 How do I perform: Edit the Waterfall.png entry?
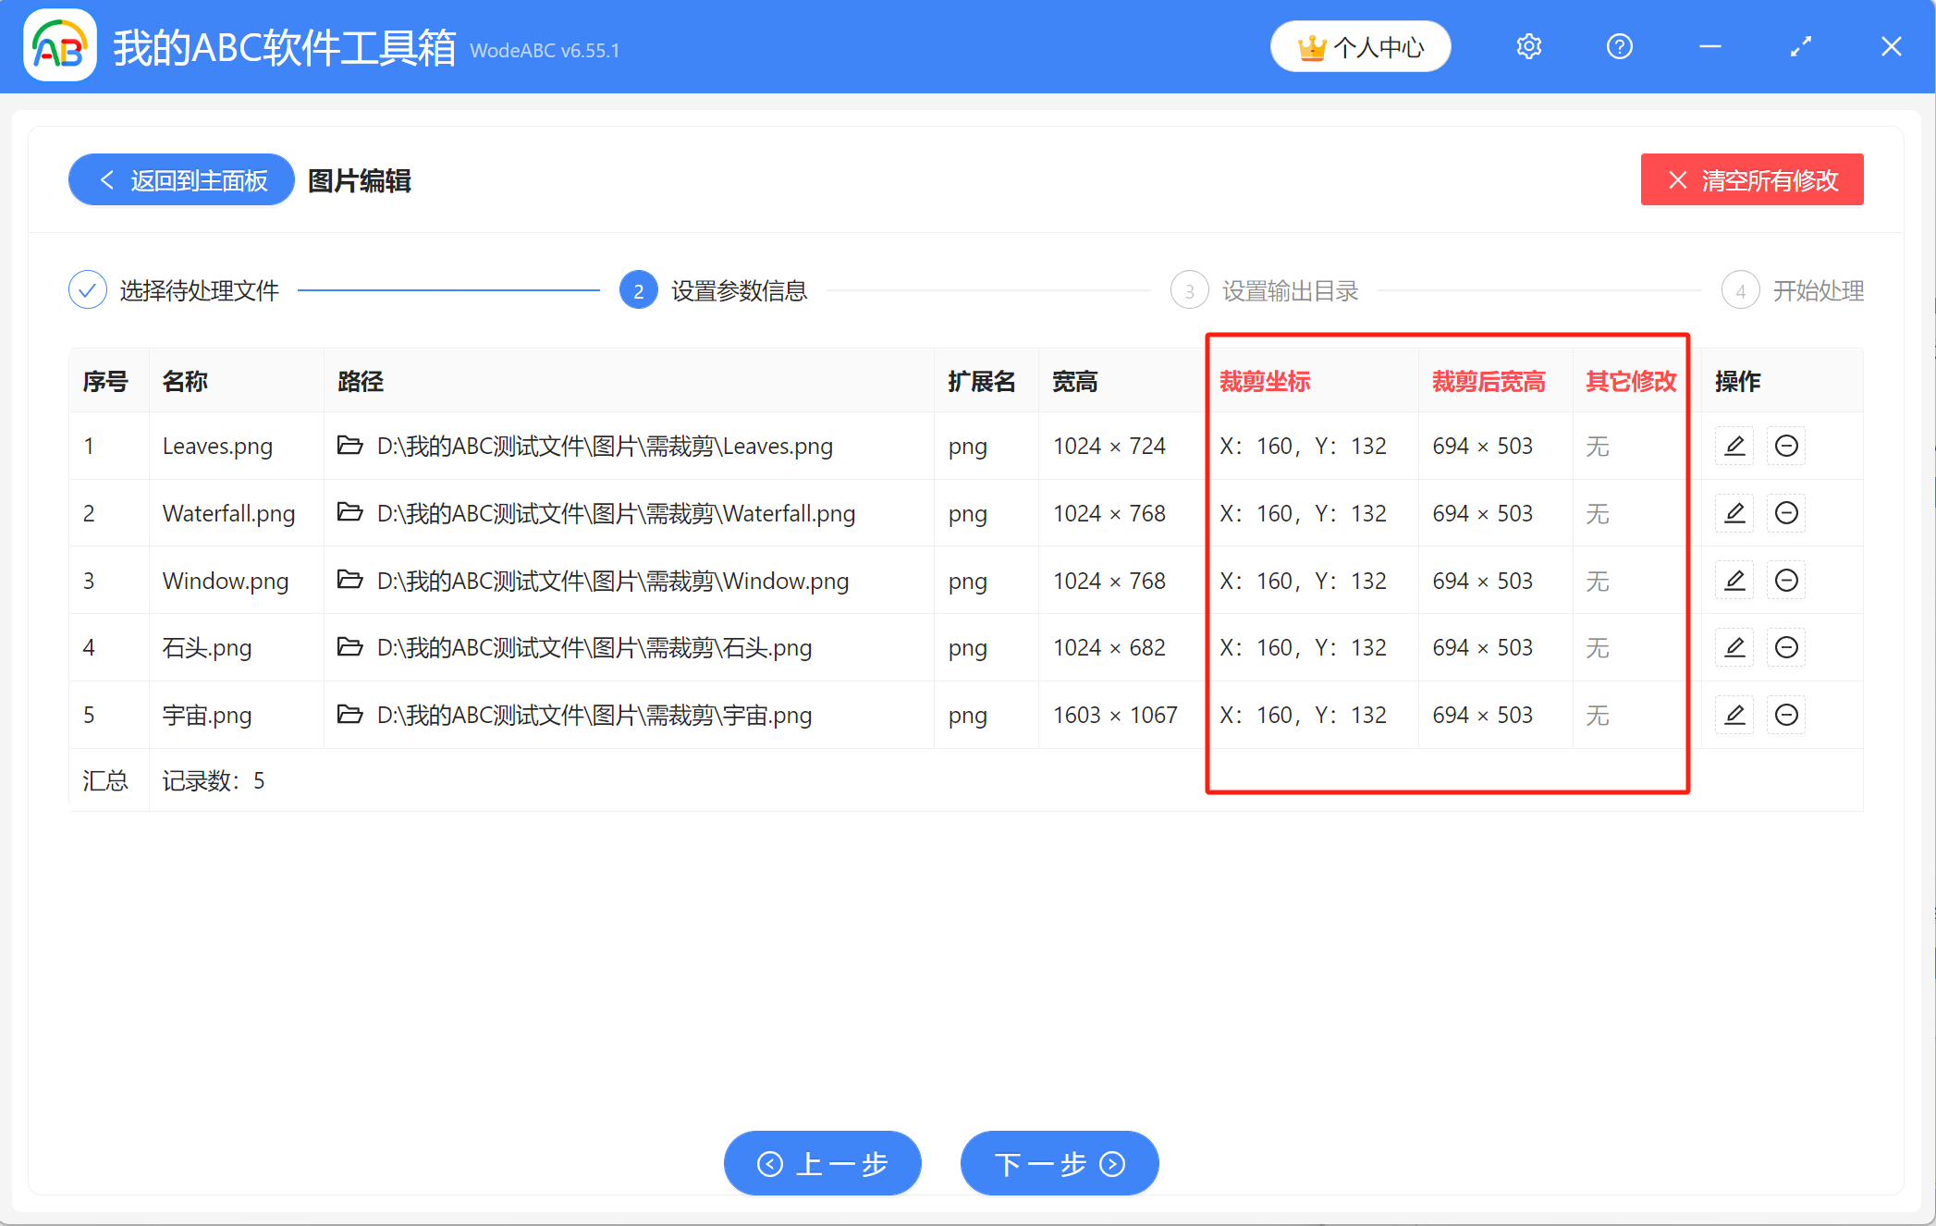[1734, 513]
